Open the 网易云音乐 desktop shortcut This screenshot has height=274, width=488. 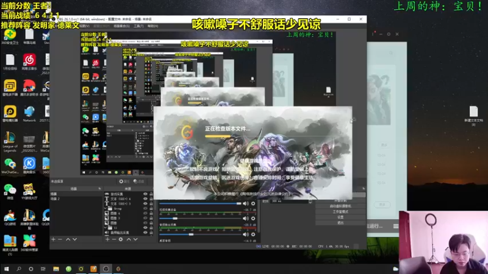pyautogui.click(x=29, y=62)
